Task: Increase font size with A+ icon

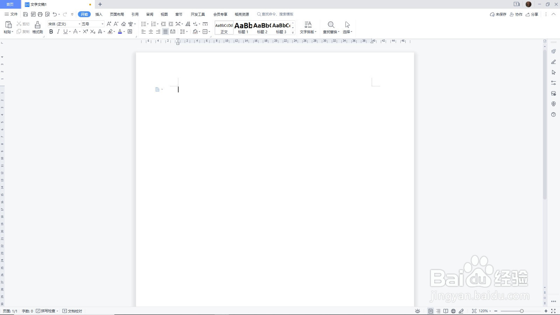Action: [109, 24]
